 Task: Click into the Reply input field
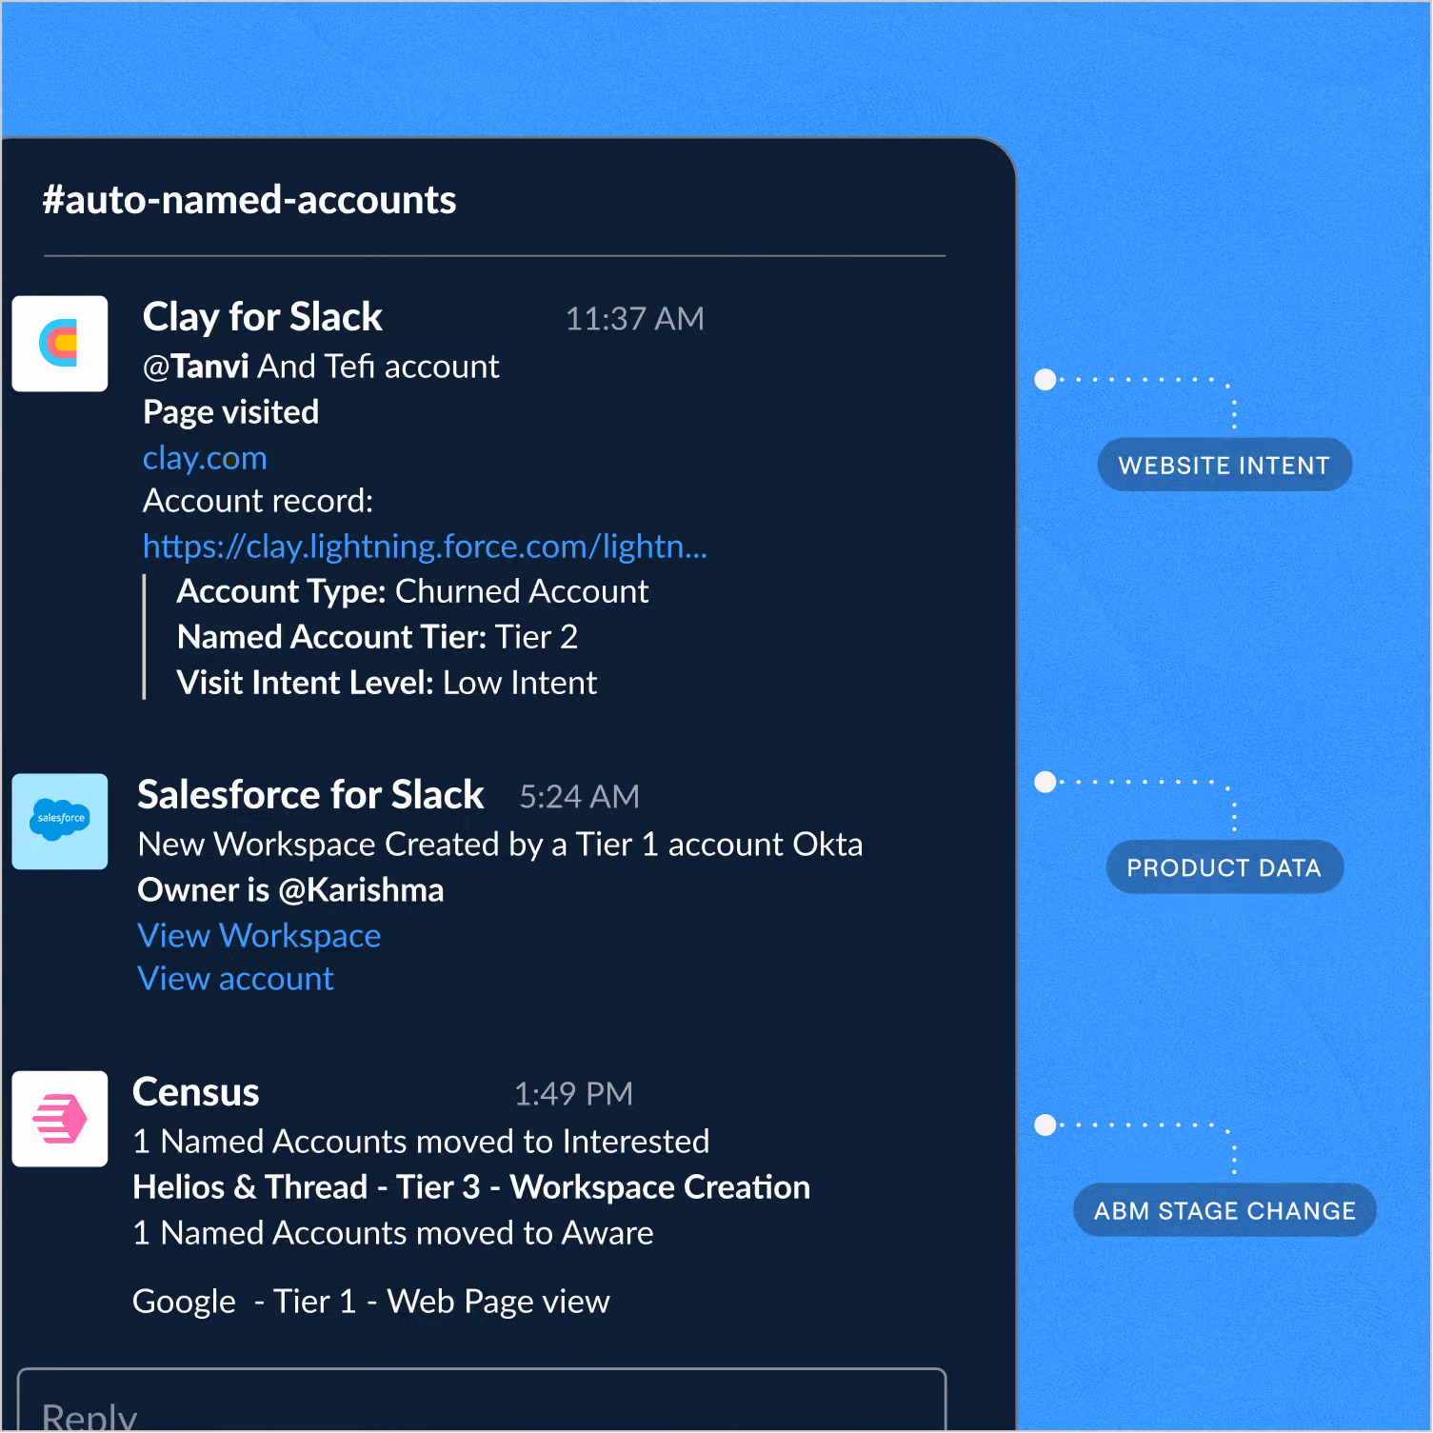482,1401
